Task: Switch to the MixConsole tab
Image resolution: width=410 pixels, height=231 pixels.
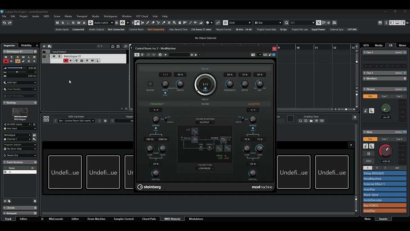Action: 56,219
